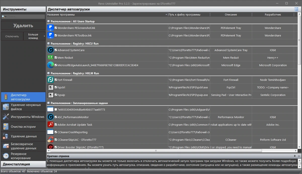Image resolution: width=302 pixels, height=174 pixels.
Task: Click the horizontal scrollbar thumb of the startup list
Action: tap(156, 151)
